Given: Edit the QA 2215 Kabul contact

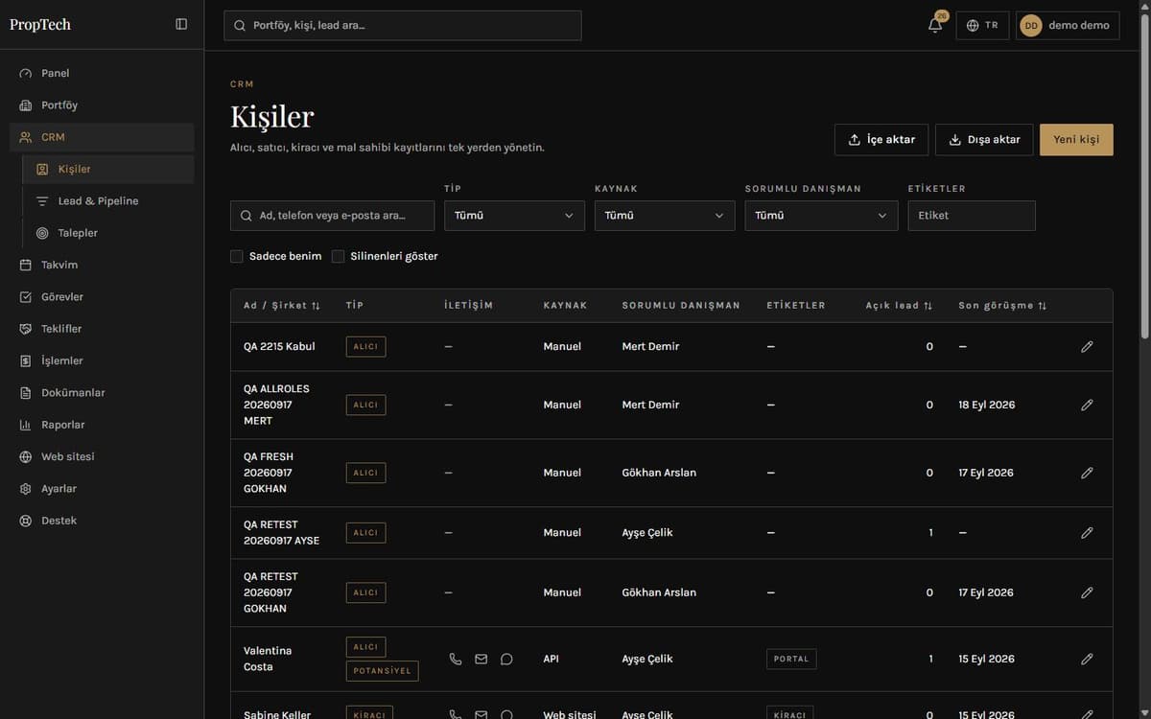Looking at the screenshot, I should (1087, 346).
